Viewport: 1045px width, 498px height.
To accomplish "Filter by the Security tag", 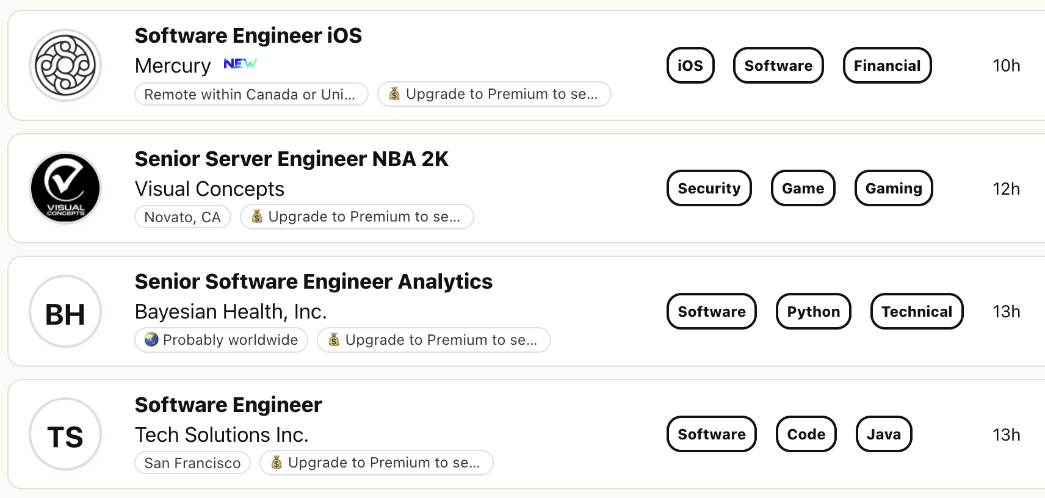I will [x=709, y=188].
